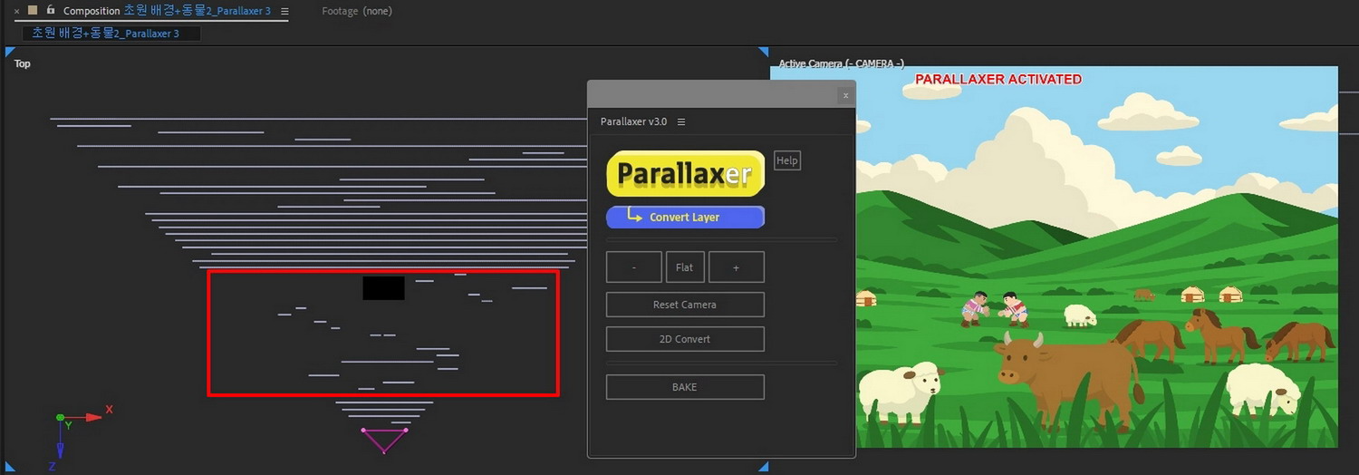Image resolution: width=1359 pixels, height=475 pixels.
Task: Click Reset Camera button
Action: [685, 305]
